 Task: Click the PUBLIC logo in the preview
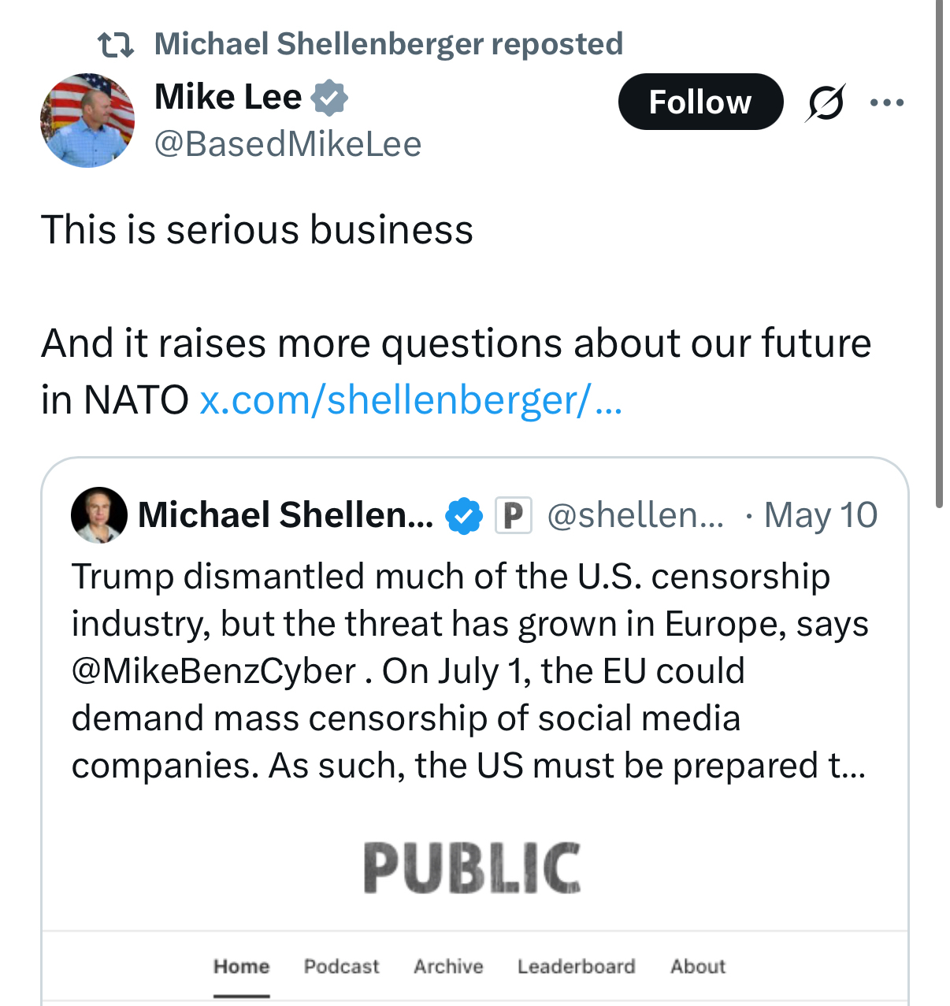[473, 867]
